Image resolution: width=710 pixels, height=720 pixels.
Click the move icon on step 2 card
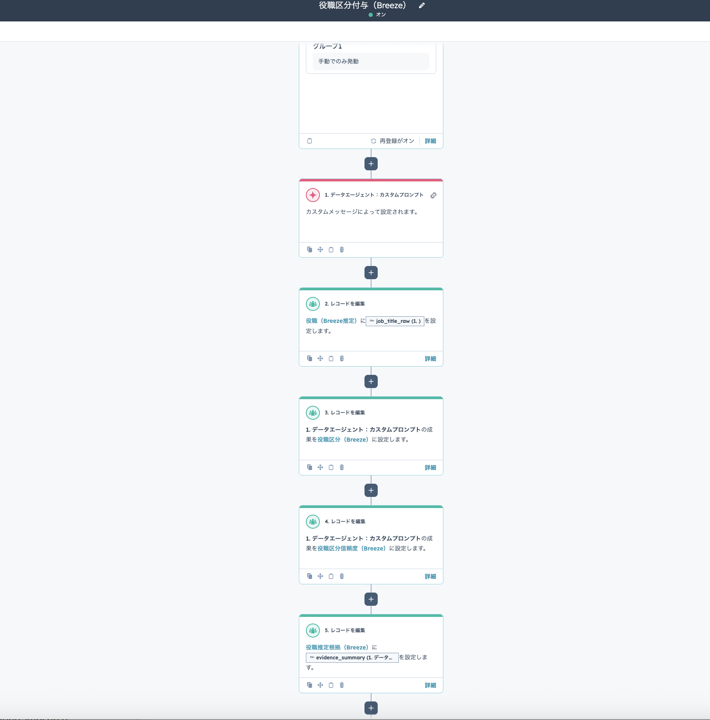320,358
